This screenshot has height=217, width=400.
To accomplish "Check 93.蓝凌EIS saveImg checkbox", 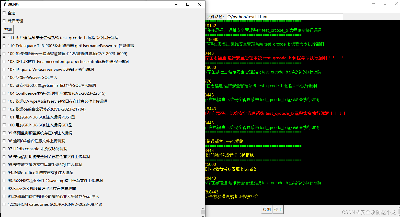I will tap(4, 180).
